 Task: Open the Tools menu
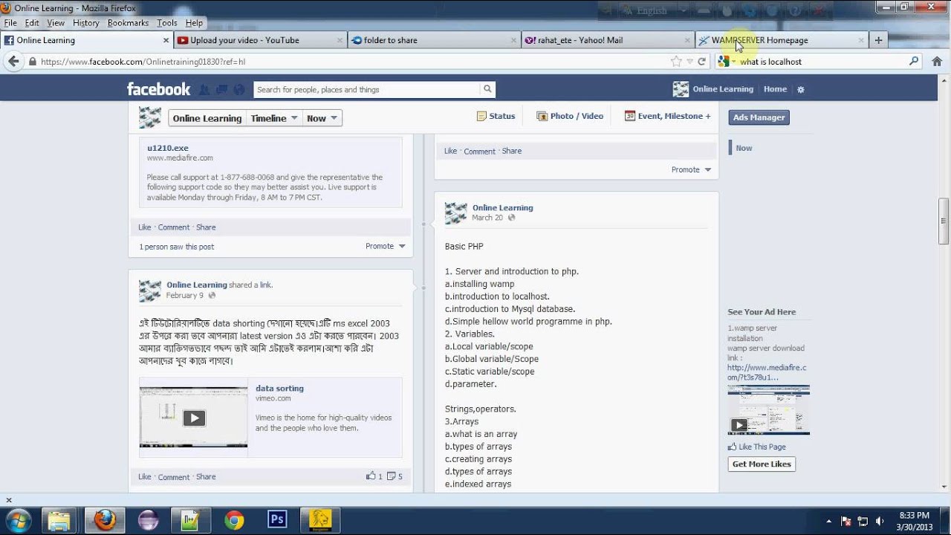coord(167,23)
